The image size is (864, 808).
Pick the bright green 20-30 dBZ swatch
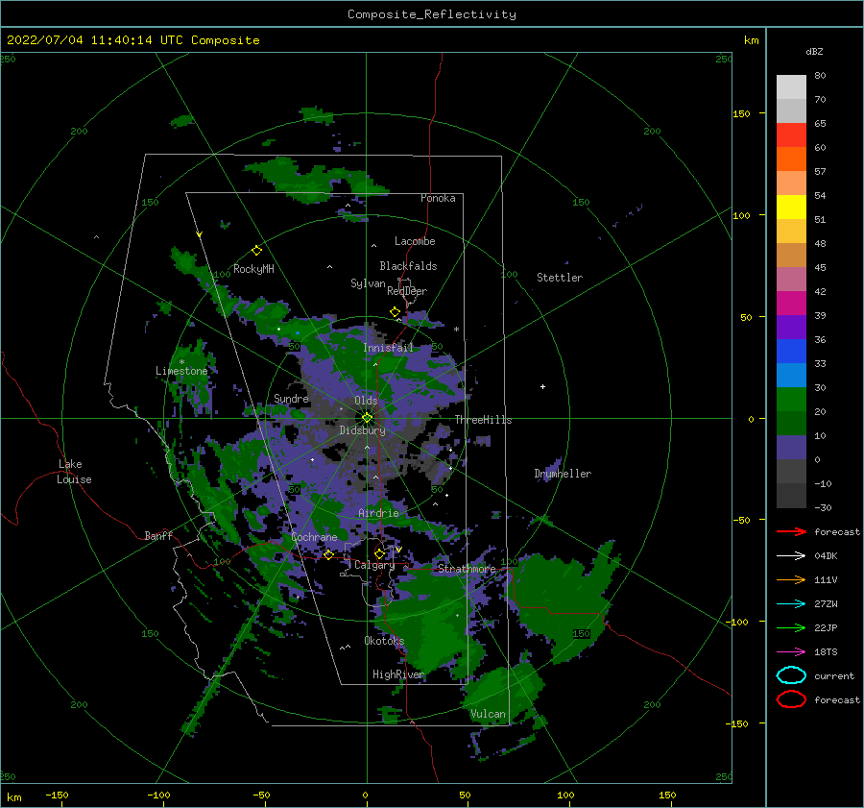(791, 400)
